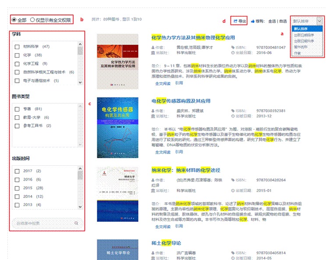This screenshot has height=260, width=326.
Task: Click 全文阅读 under 电化学传感器 entry
Action: 163,152
